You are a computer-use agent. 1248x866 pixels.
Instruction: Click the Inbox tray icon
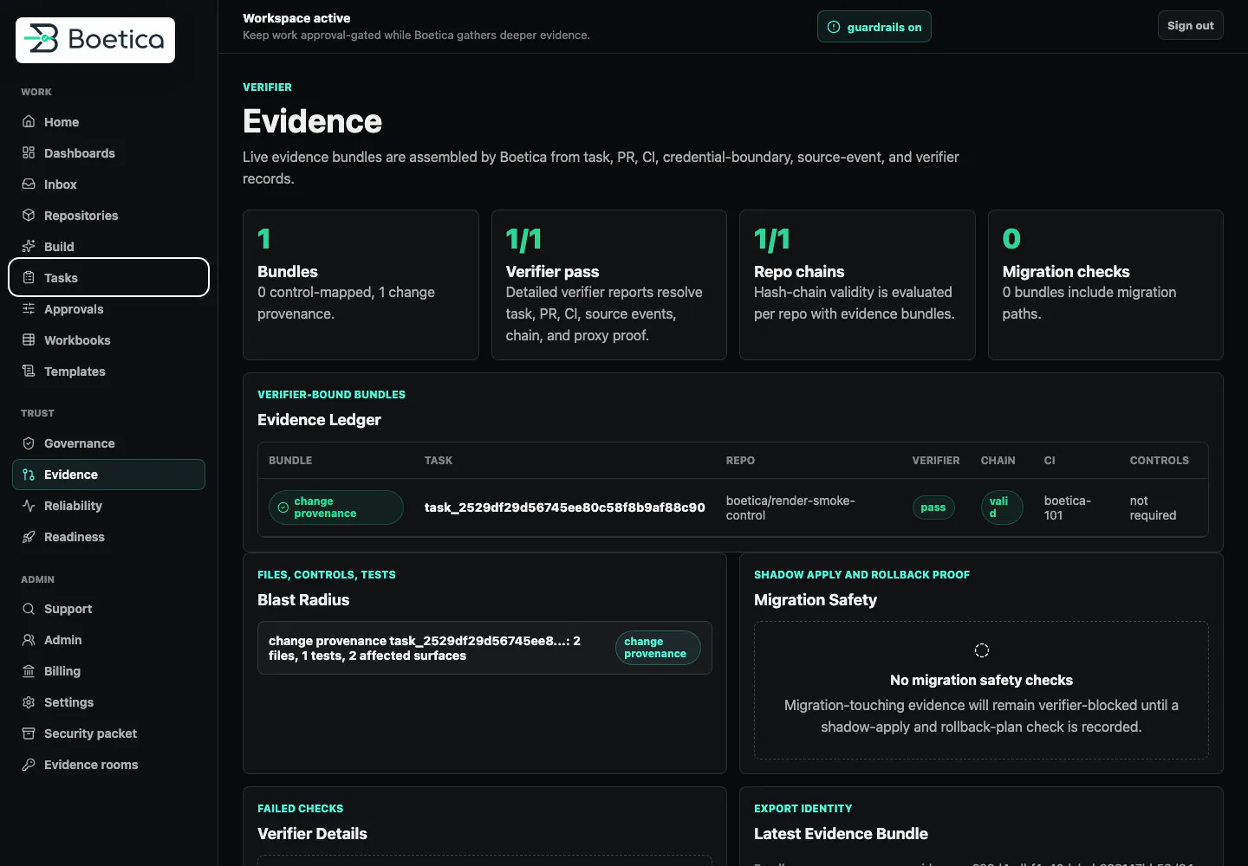coord(29,184)
